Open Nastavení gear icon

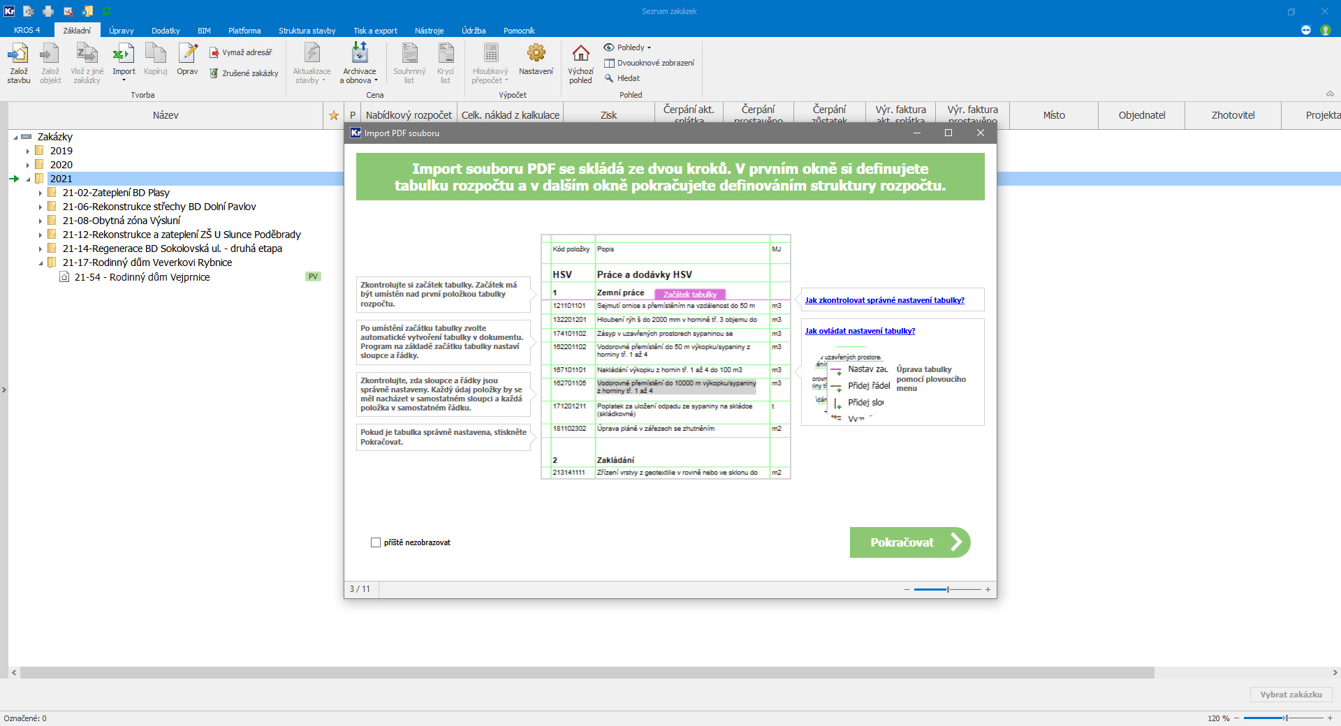(536, 54)
